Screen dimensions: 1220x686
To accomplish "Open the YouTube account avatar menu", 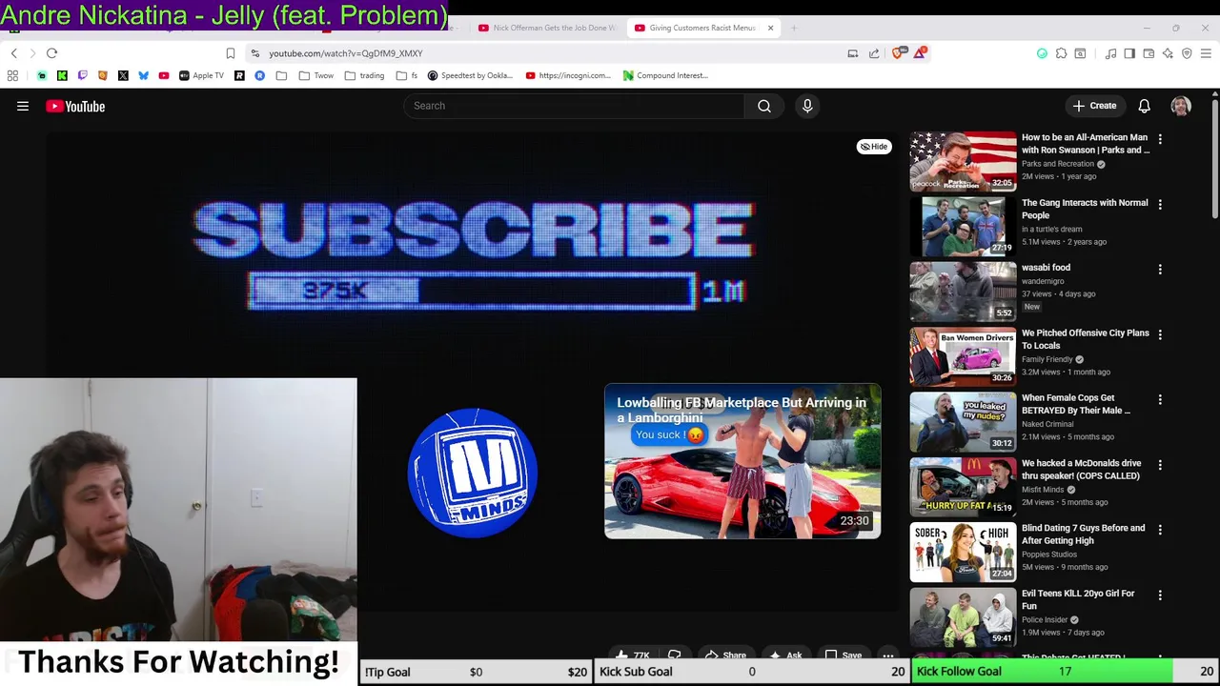I will pos(1181,106).
